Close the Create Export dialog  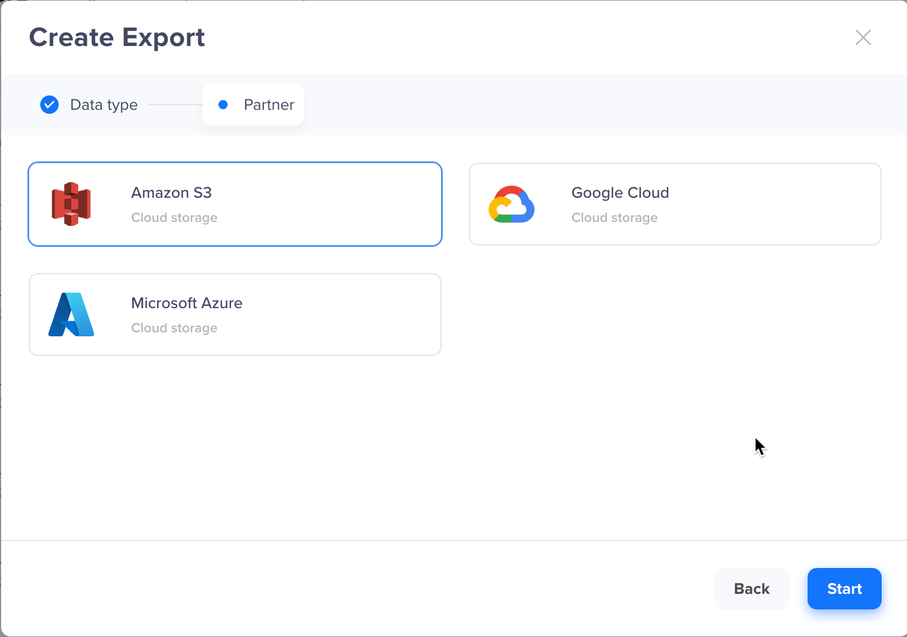coord(863,37)
